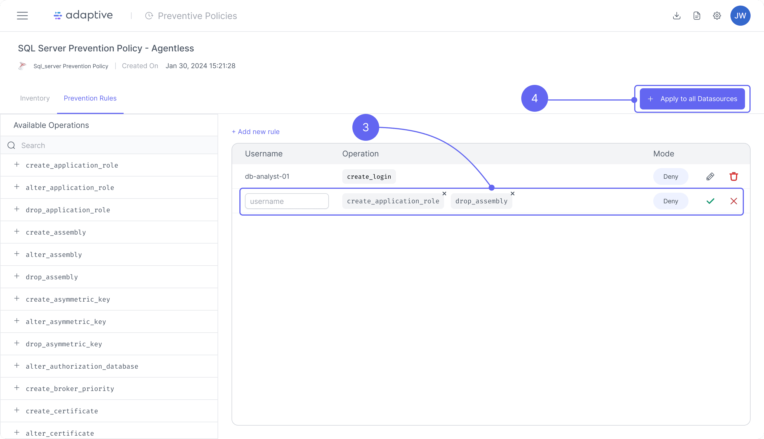Viewport: 764px width, 439px height.
Task: Add create_application_role operation with plus
Action: click(x=17, y=165)
